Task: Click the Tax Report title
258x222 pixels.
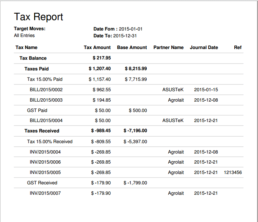Action: (39, 17)
